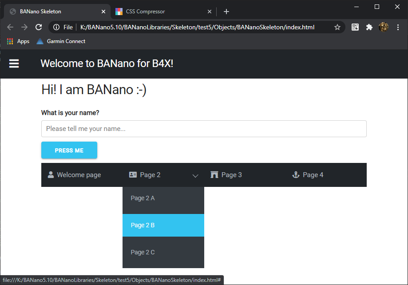Click the 'Welcome to BANano for B4X!' title

coord(107,63)
